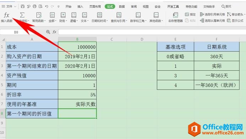Trace precedents with 追踪引用单元格

point(213,15)
